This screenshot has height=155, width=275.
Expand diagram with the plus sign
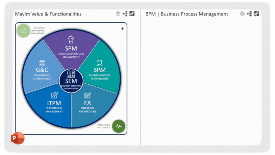[x=122, y=29]
